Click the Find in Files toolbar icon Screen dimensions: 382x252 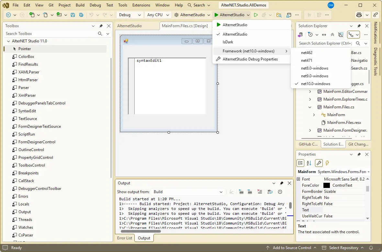279,15
